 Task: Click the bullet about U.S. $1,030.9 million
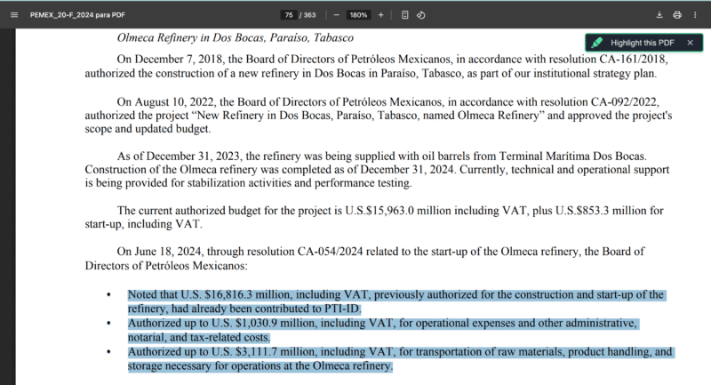pyautogui.click(x=382, y=330)
